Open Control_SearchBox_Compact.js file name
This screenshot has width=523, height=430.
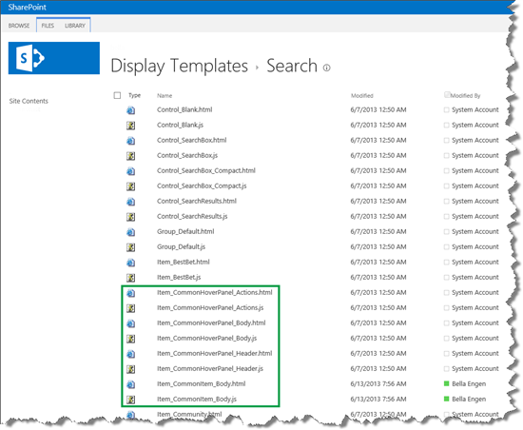point(202,186)
